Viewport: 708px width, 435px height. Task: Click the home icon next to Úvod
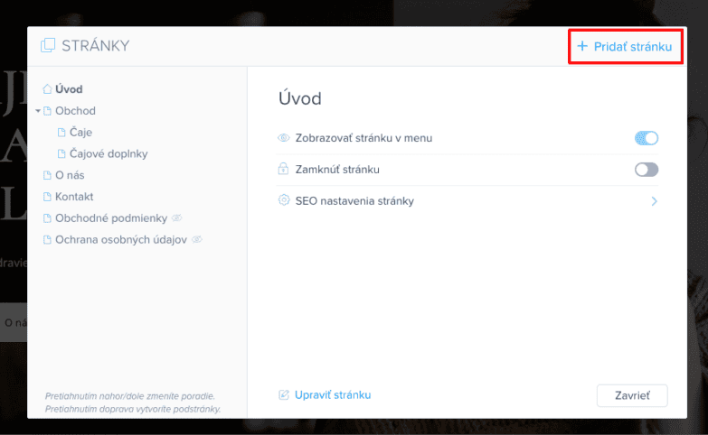pyautogui.click(x=48, y=89)
